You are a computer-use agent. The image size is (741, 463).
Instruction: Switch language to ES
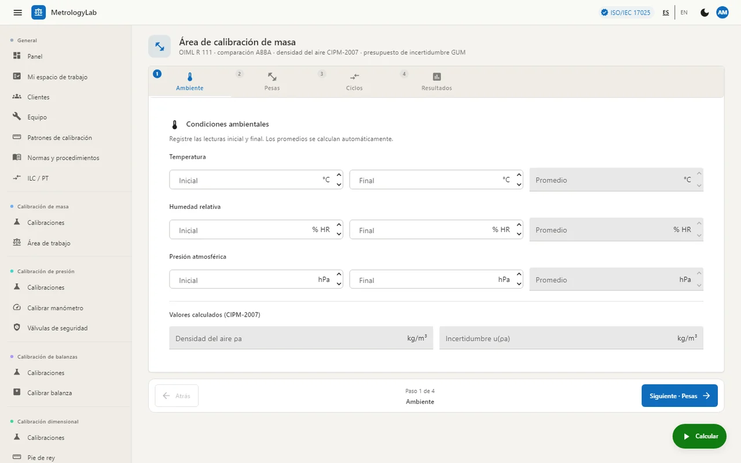point(666,12)
